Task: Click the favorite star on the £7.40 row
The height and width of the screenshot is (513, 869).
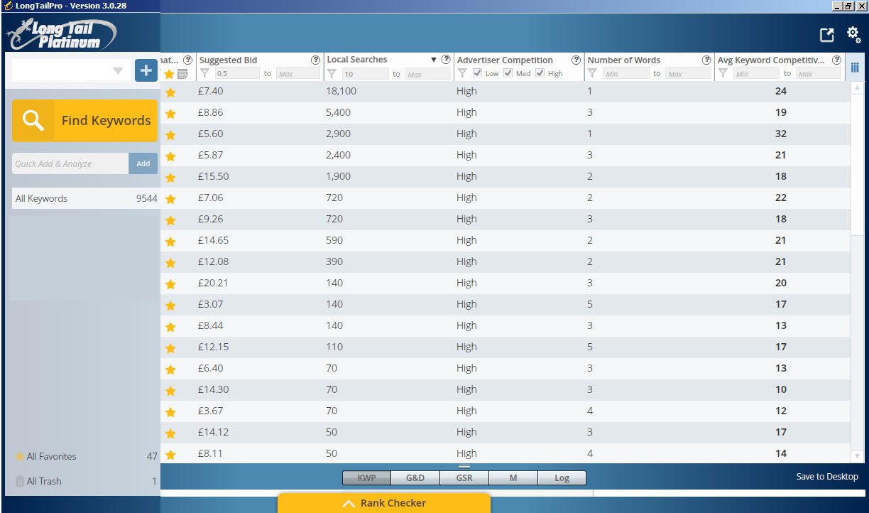Action: coord(170,92)
